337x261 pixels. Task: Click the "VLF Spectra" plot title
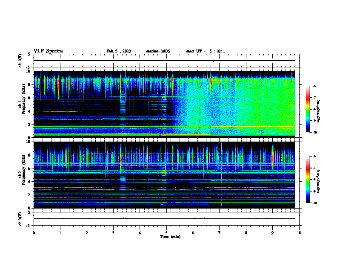pos(48,51)
